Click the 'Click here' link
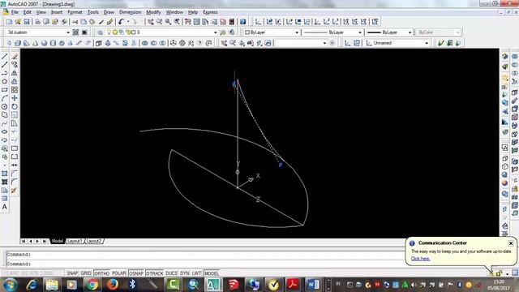519x292 pixels. [420, 259]
